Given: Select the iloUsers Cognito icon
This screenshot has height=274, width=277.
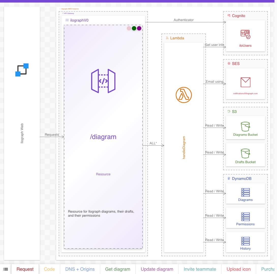Looking at the screenshot, I should coord(245,35).
